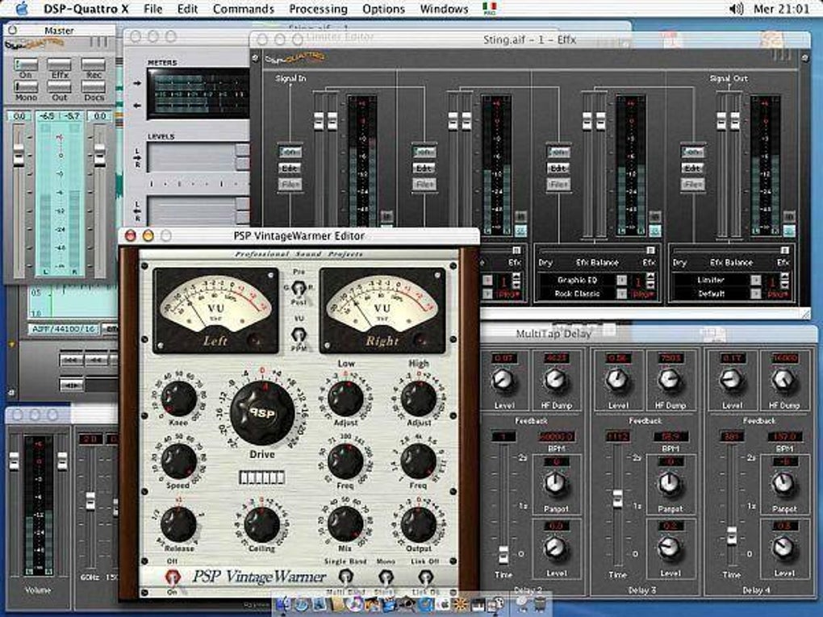
Task: Click the mode button below the Limiter slot meter
Action: [789, 231]
